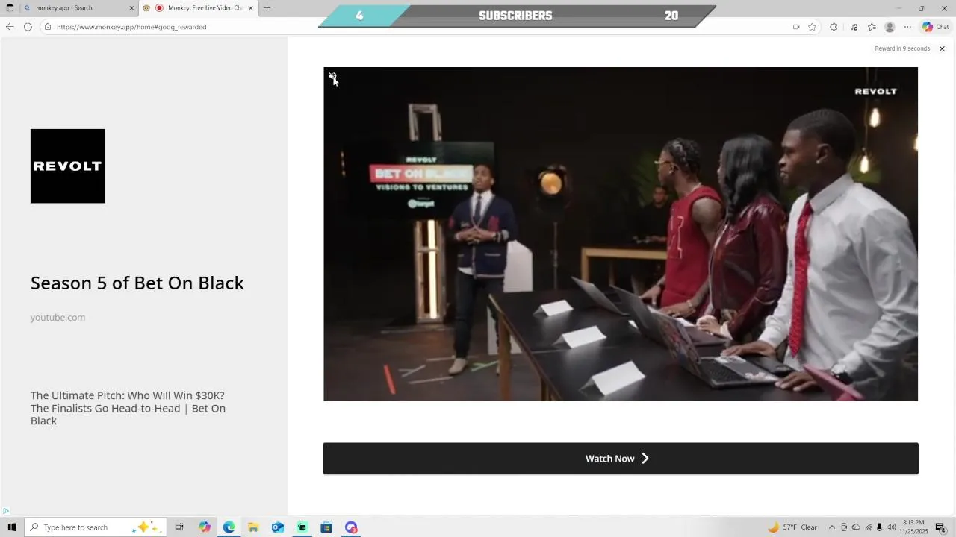Open the browser profile avatar

pos(890,27)
